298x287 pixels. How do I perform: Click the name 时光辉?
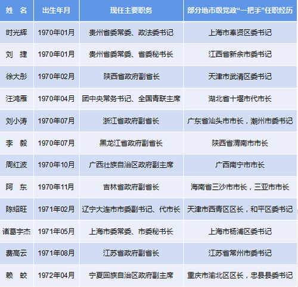pyautogui.click(x=17, y=33)
